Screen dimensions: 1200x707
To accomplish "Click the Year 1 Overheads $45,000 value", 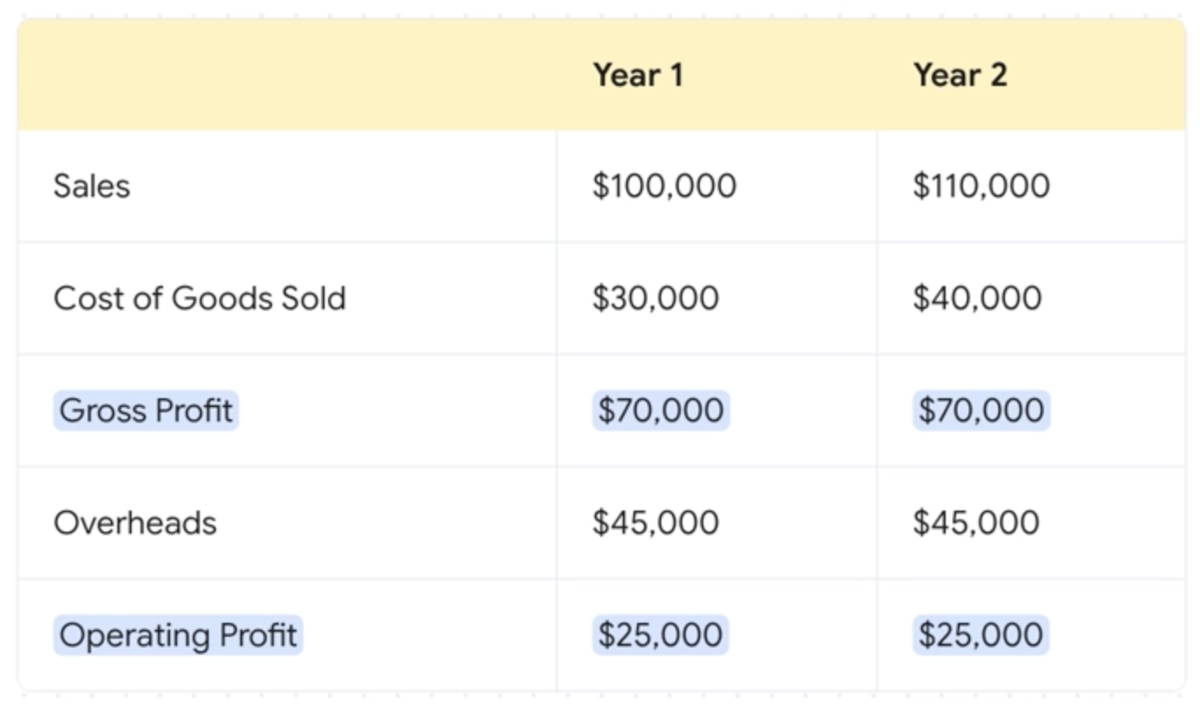I will pyautogui.click(x=655, y=523).
